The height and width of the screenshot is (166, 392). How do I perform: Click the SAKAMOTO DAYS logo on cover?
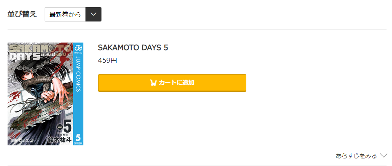(40, 52)
